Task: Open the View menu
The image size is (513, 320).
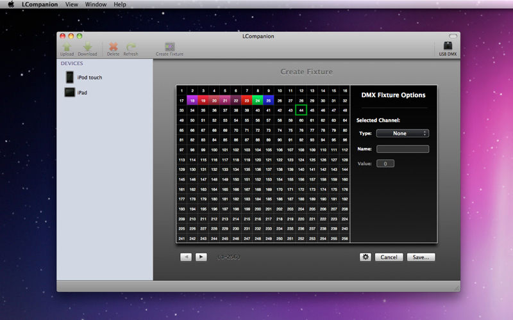Action: 72,4
